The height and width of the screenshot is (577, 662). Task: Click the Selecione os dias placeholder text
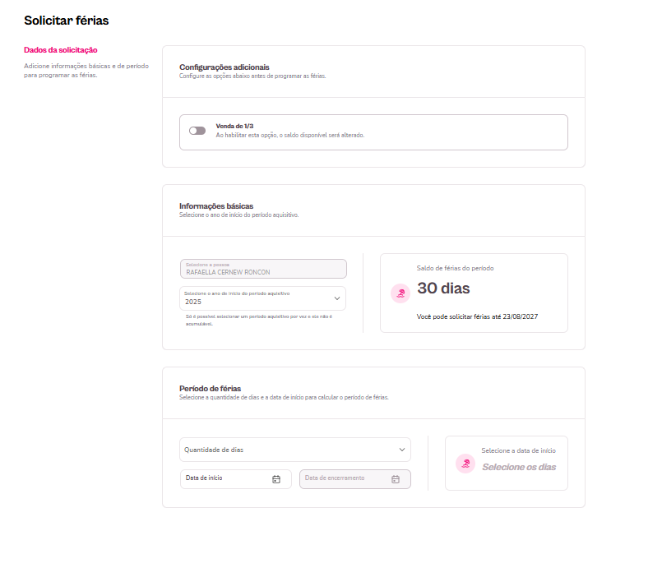pos(519,467)
